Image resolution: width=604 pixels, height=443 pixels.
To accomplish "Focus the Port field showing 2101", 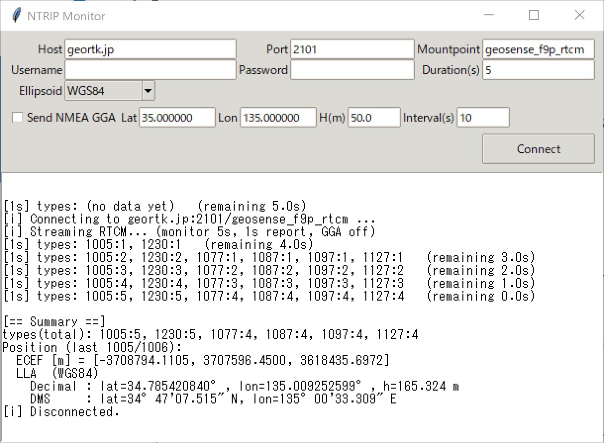I will tap(352, 49).
